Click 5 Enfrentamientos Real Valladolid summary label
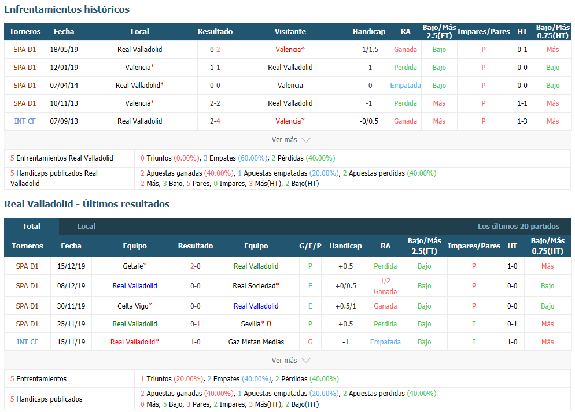Screen dimensions: 575x412 pyautogui.click(x=61, y=158)
